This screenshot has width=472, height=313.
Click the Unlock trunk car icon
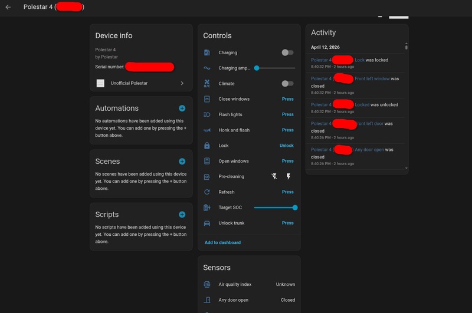pyautogui.click(x=207, y=223)
